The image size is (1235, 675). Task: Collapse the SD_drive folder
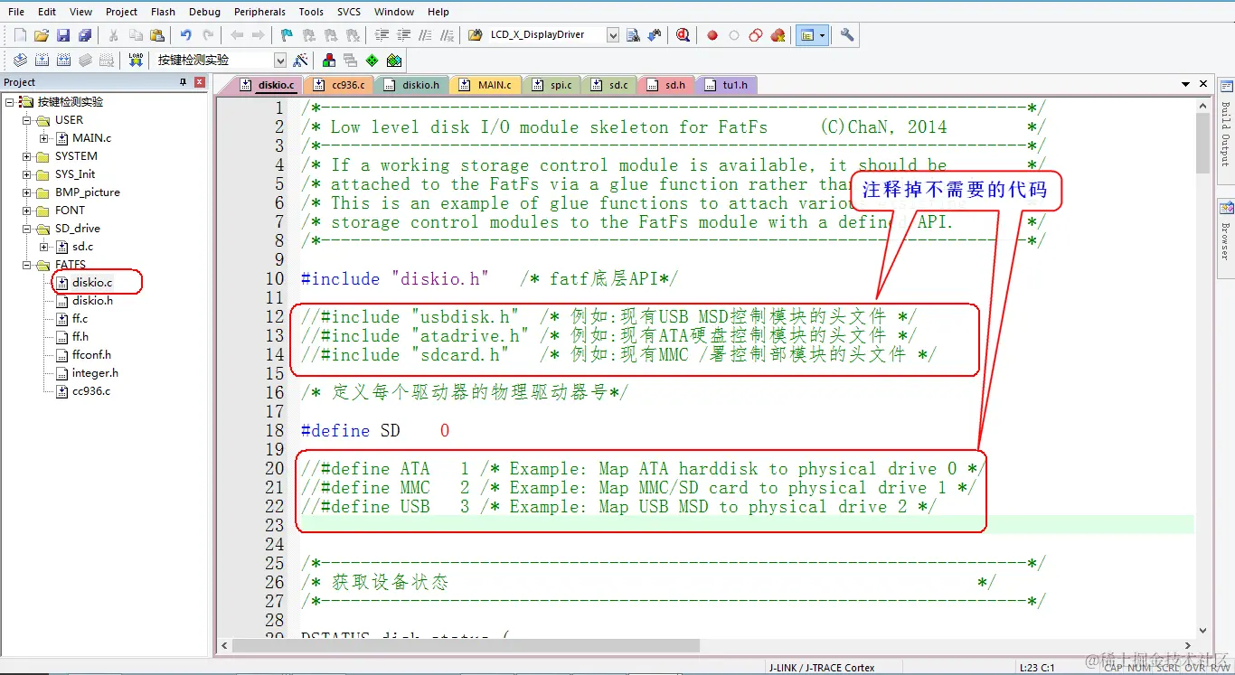point(27,229)
